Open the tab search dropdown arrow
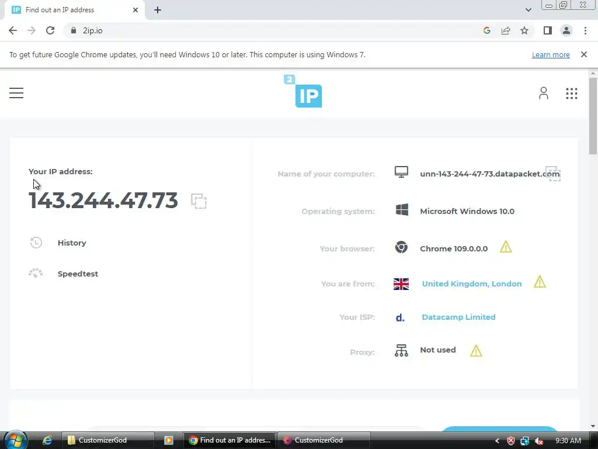This screenshot has height=449, width=598. point(528,10)
